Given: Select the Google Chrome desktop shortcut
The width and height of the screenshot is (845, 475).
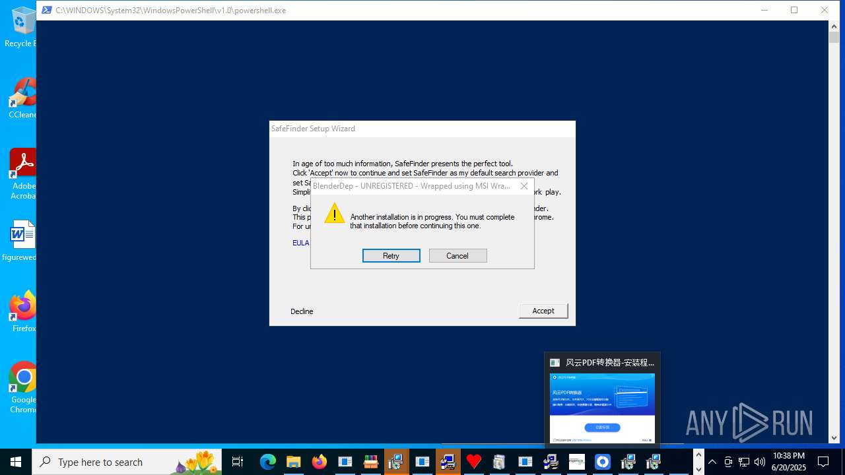Looking at the screenshot, I should pos(23,387).
